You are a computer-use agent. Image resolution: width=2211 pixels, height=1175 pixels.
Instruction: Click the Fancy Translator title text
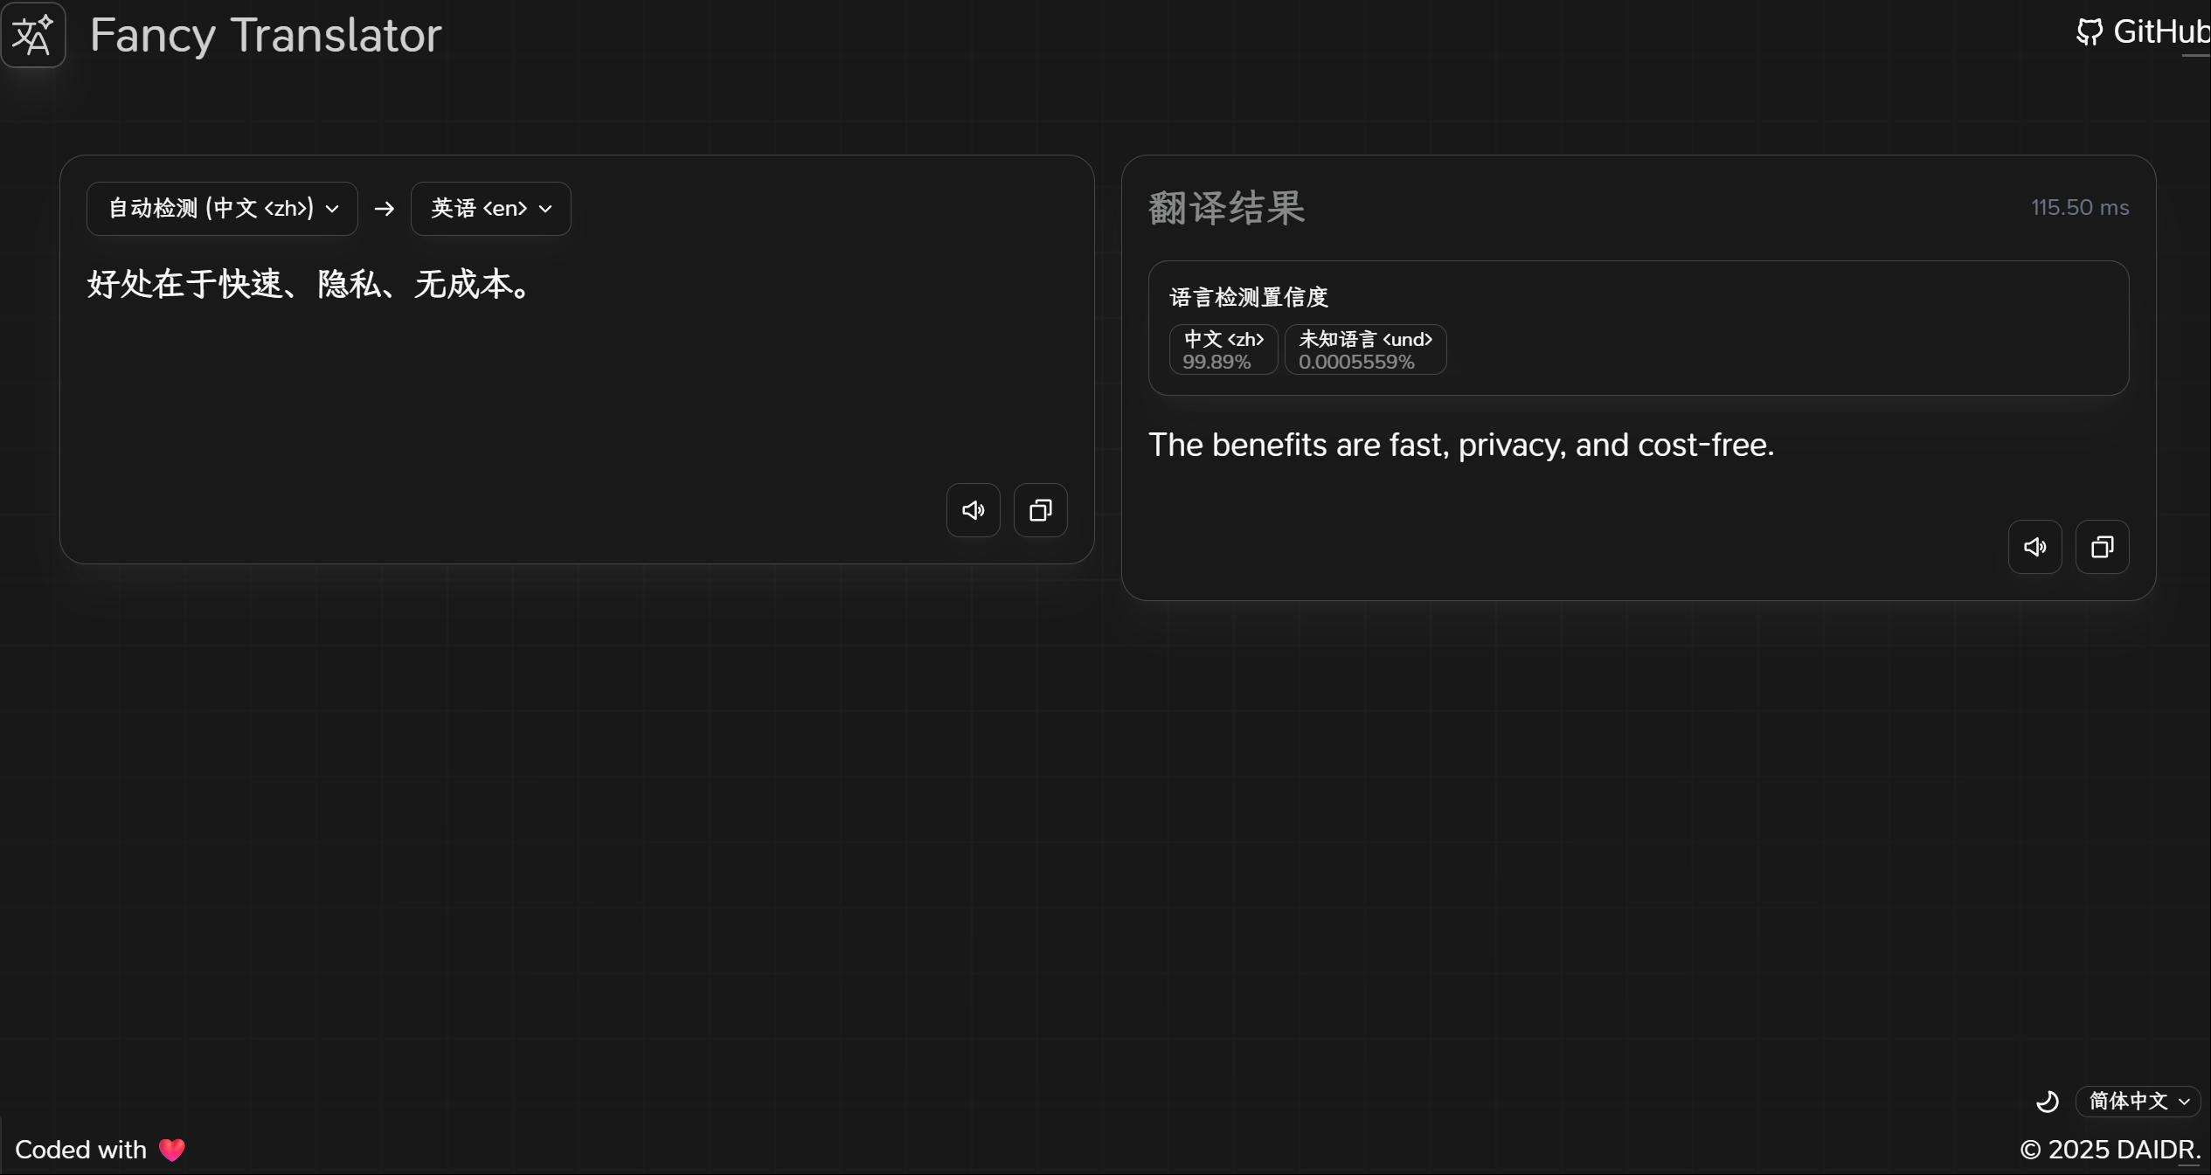pyautogui.click(x=266, y=35)
